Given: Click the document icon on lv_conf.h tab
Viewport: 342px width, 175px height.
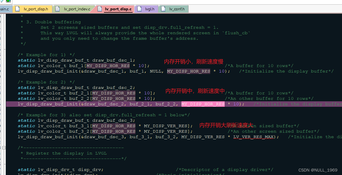Looking at the screenshot, I should point(165,9).
